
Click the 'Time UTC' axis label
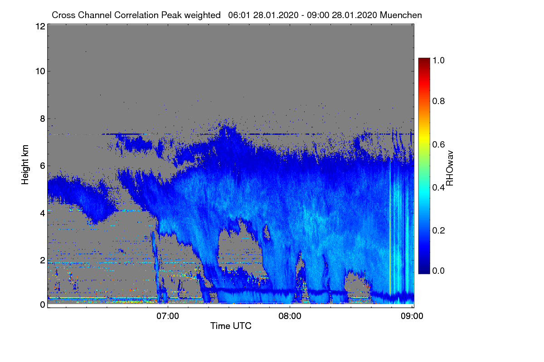coord(231,326)
